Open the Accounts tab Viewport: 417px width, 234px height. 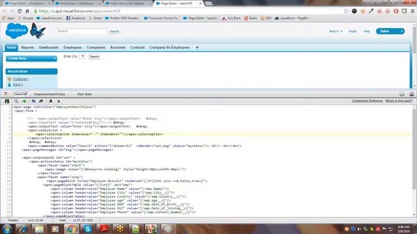point(117,47)
